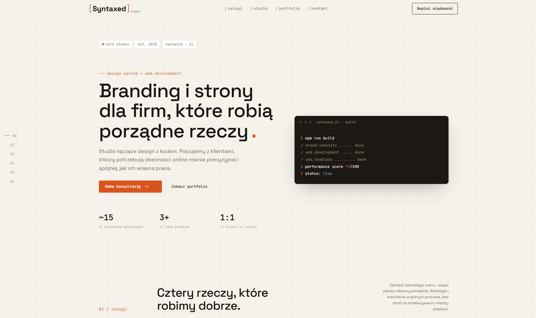
Task: Click the orange dot in solo studio tag
Action: click(103, 44)
